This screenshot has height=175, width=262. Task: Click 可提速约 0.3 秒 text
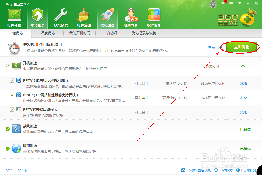tap(175, 98)
